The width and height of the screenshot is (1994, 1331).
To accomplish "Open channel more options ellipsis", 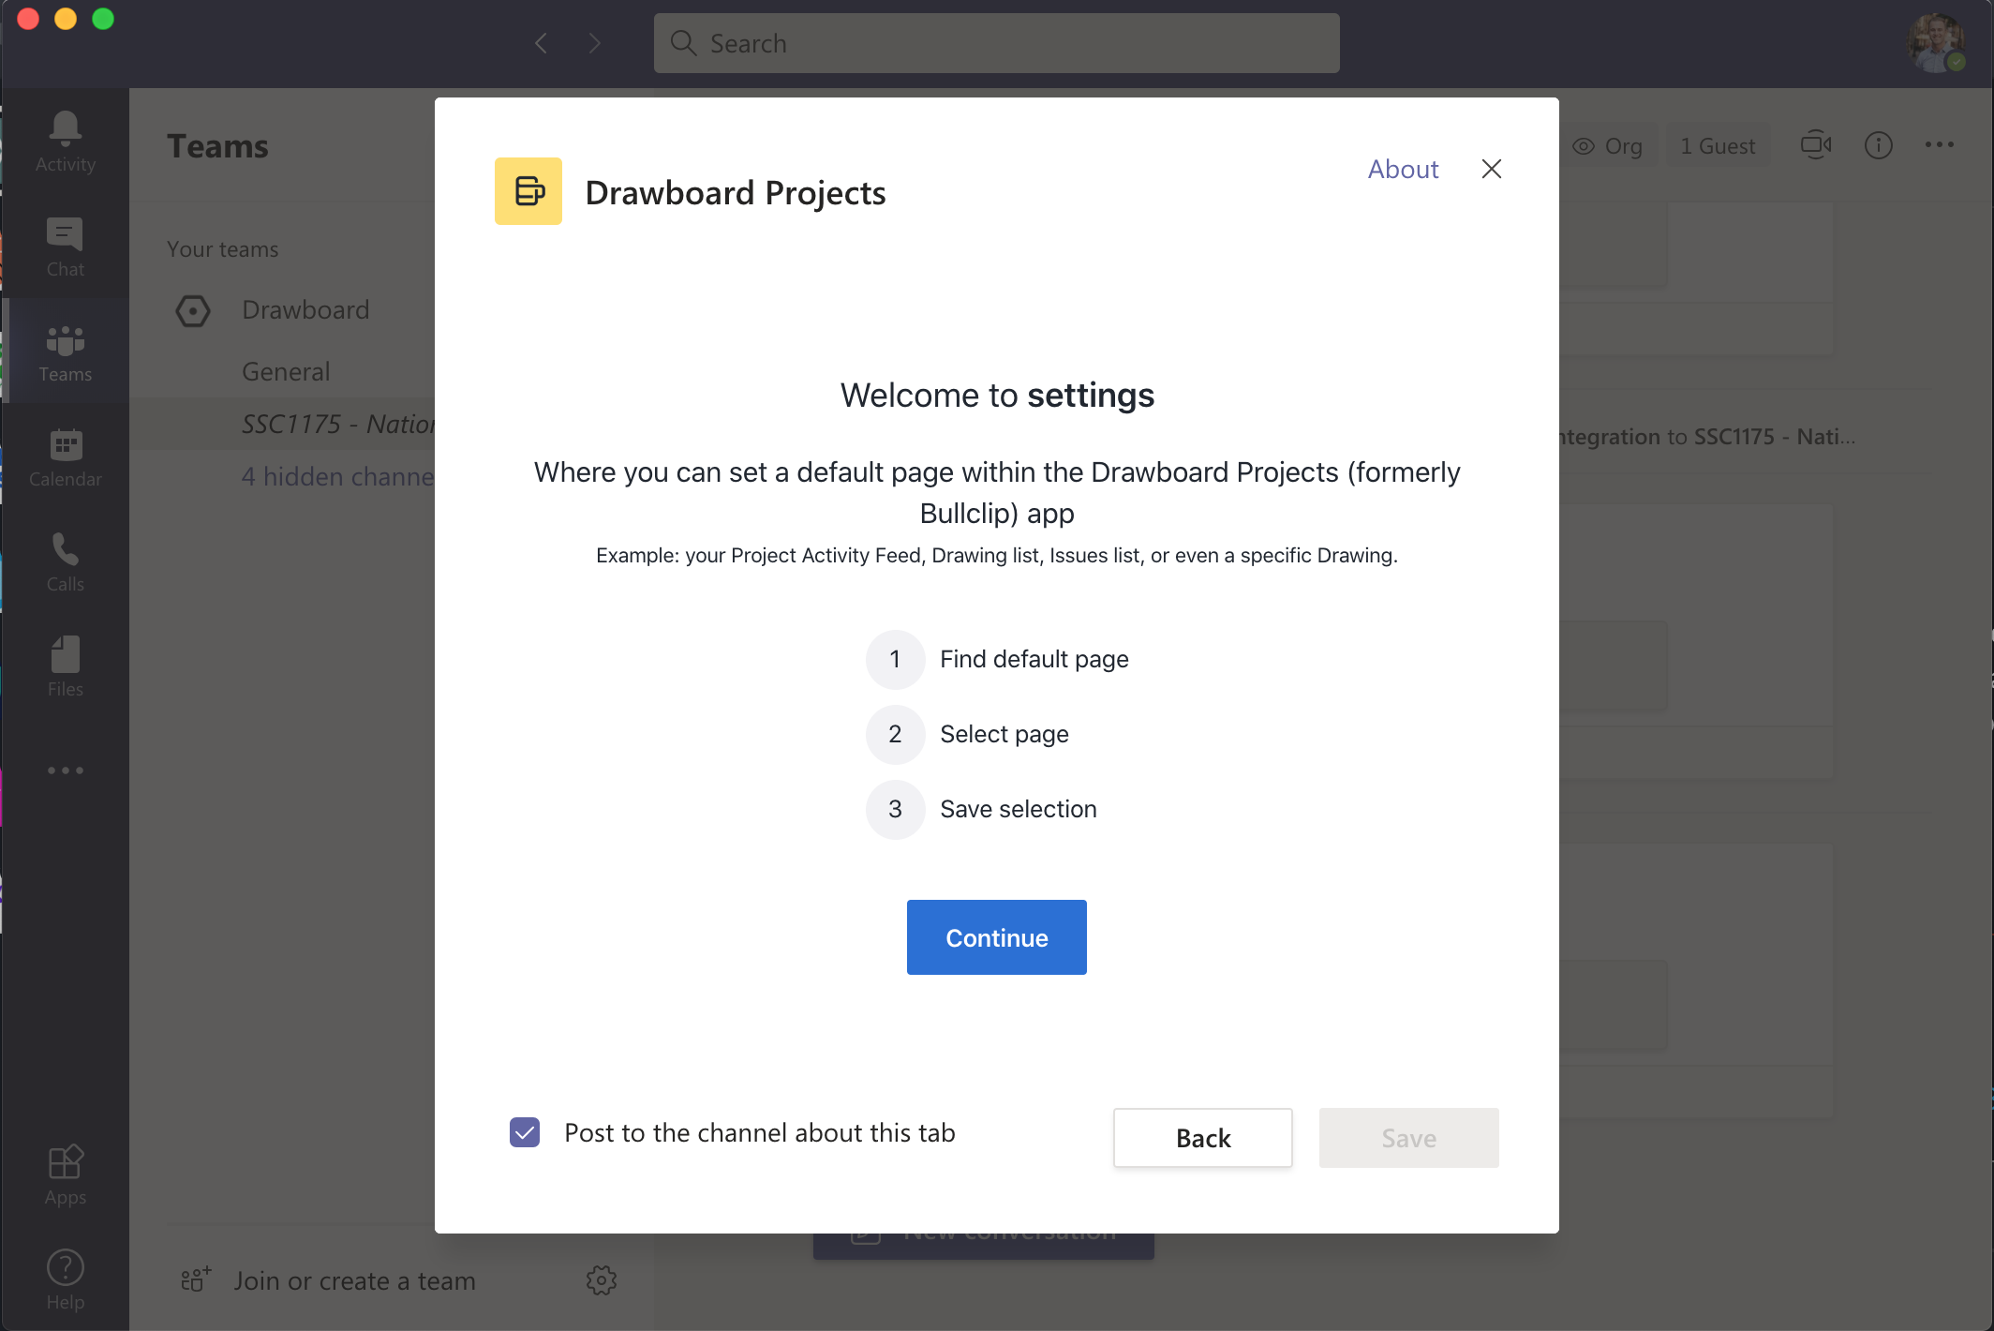I will tap(1940, 144).
